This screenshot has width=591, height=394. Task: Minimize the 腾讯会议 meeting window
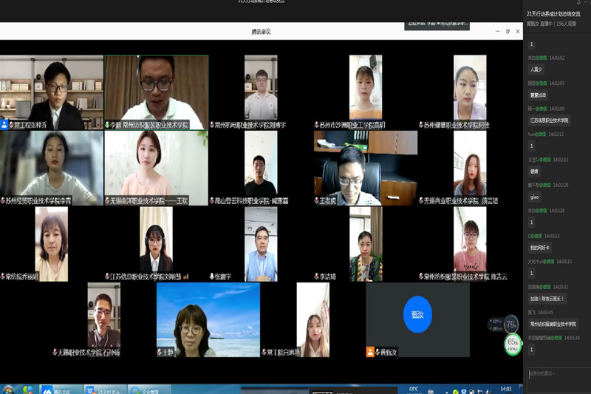tap(497, 31)
